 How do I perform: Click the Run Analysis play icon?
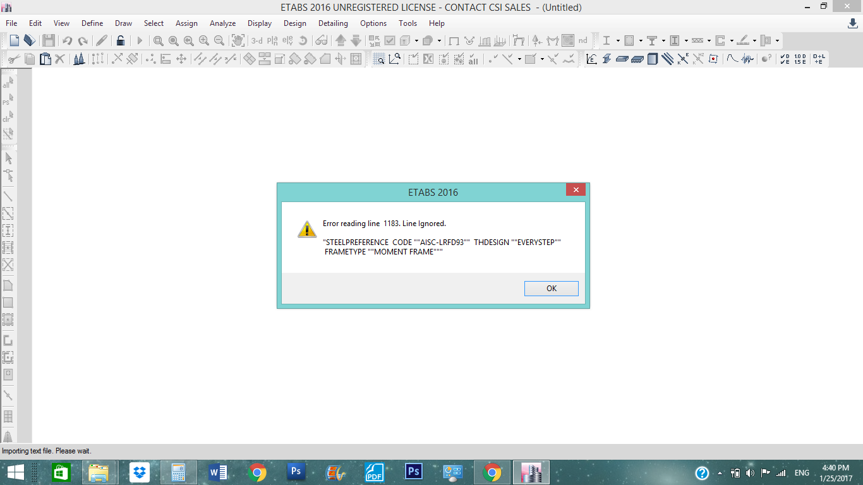[x=140, y=40]
